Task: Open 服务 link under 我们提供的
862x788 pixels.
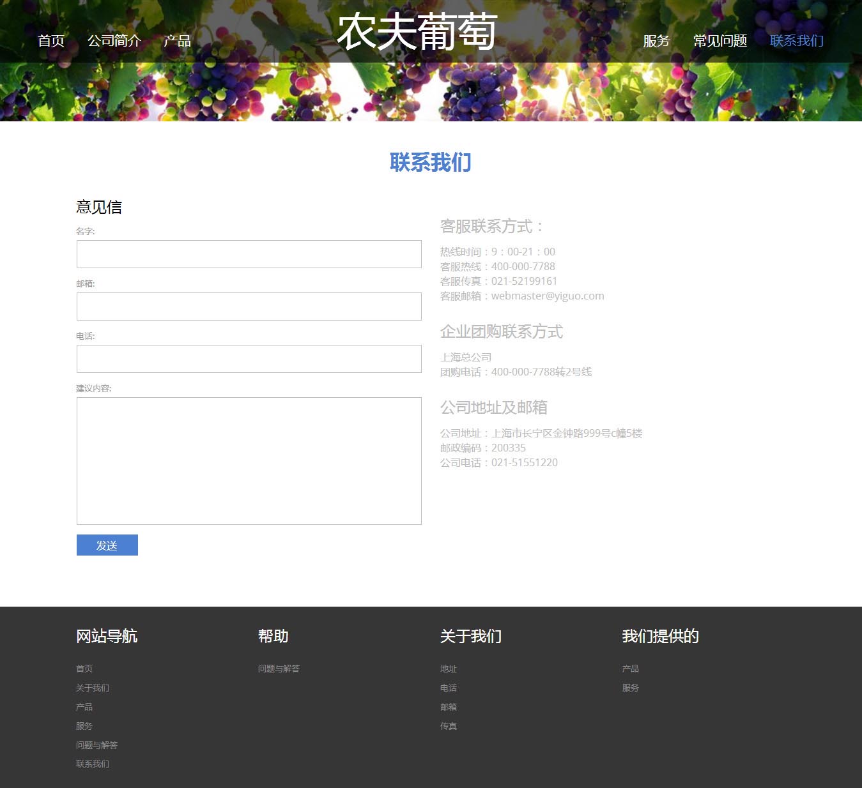Action: click(631, 688)
